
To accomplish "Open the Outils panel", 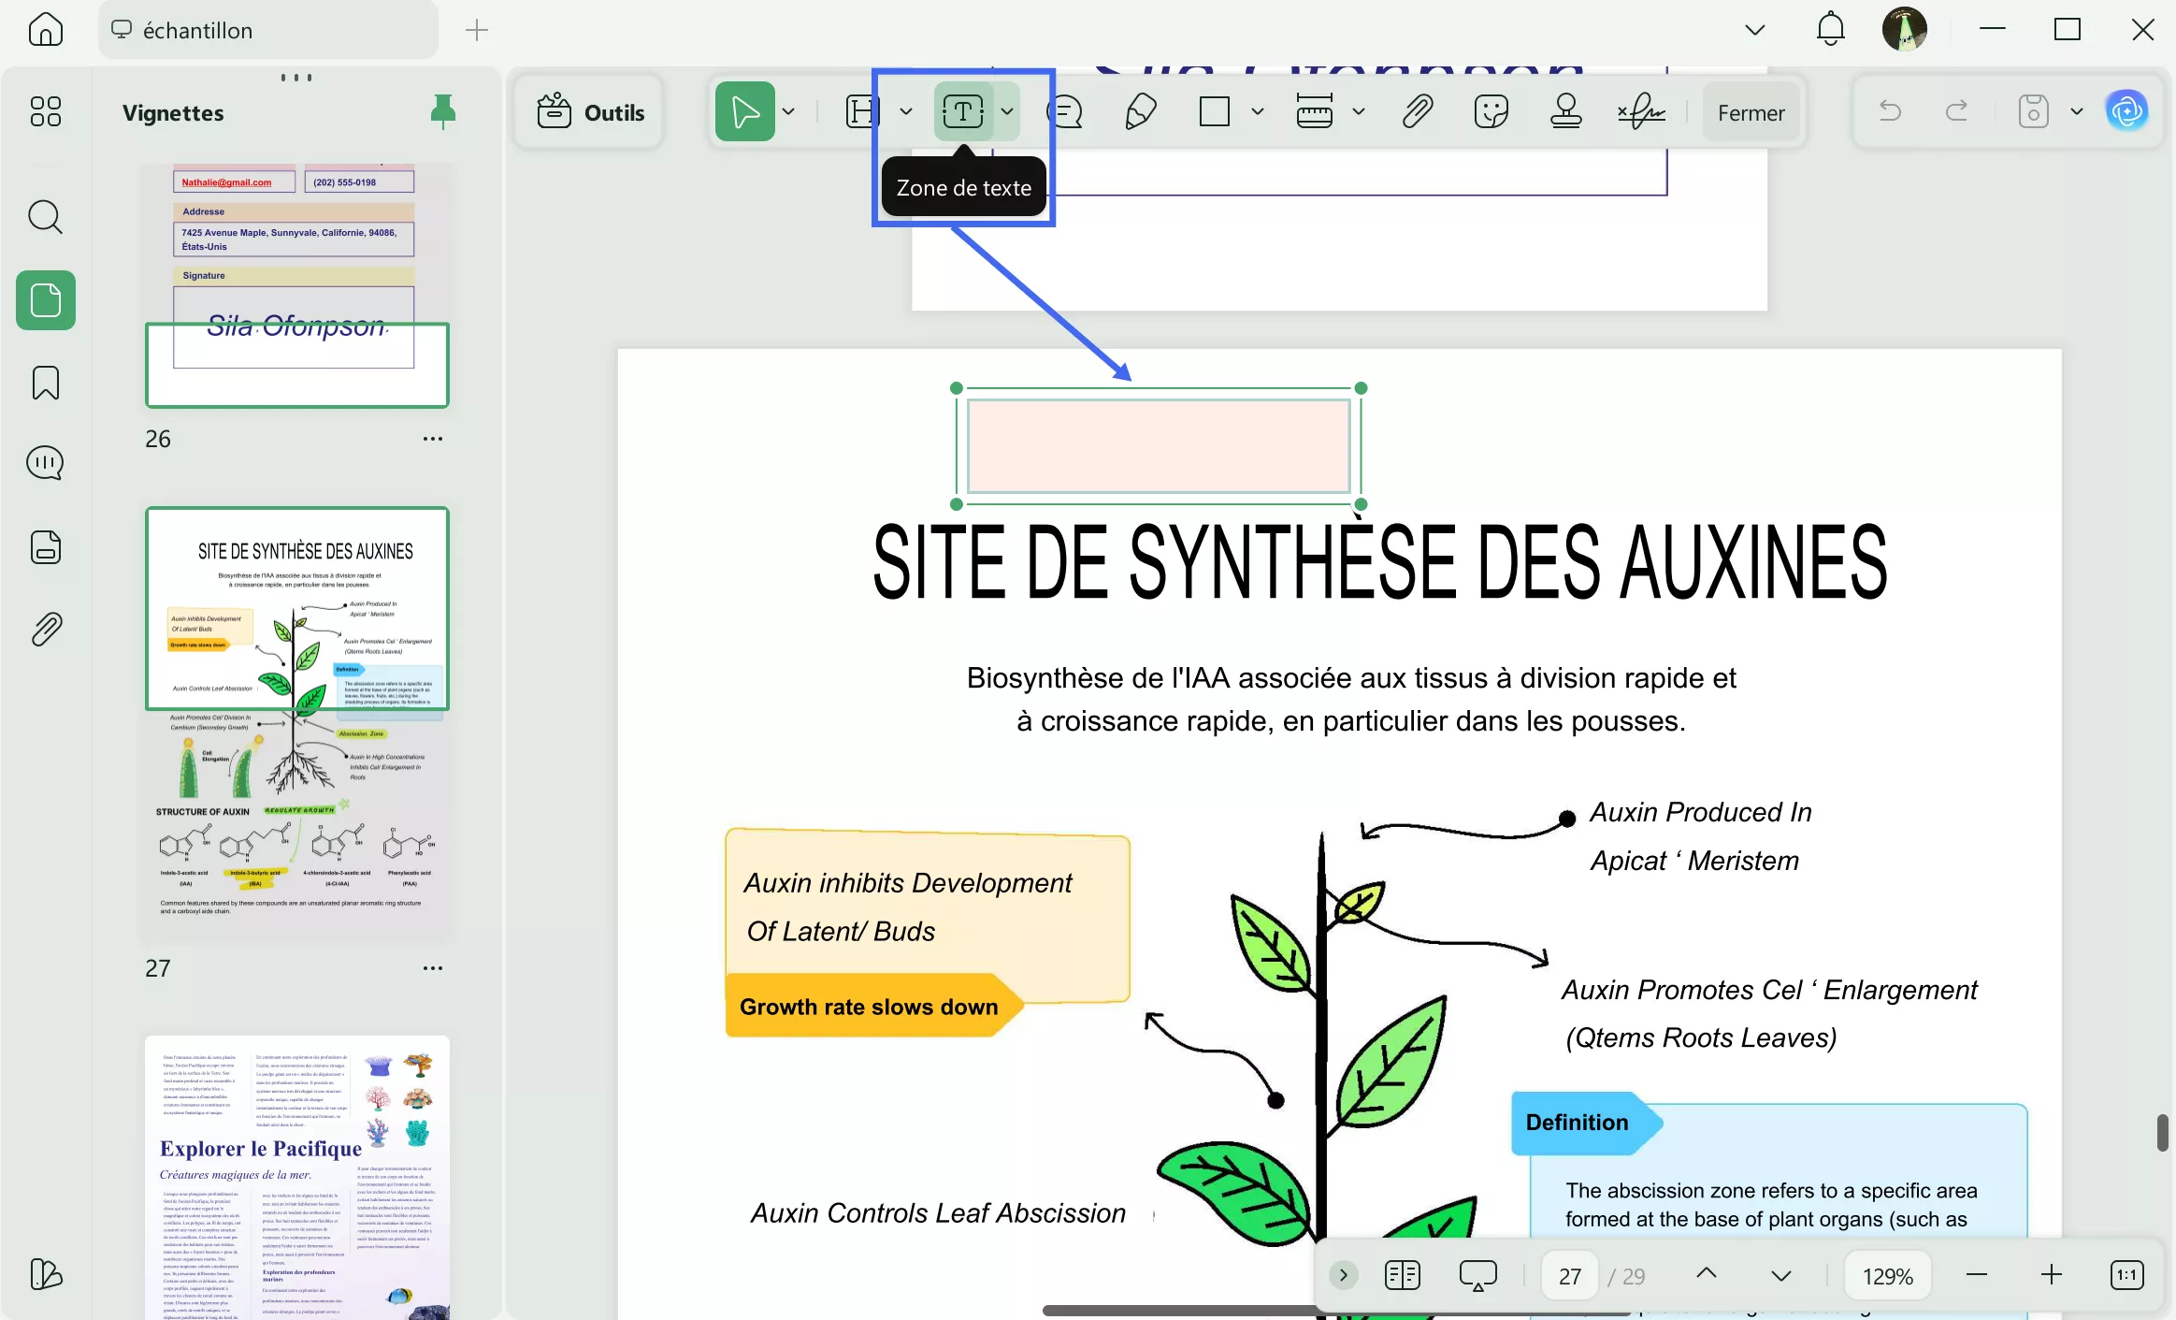I will (589, 111).
